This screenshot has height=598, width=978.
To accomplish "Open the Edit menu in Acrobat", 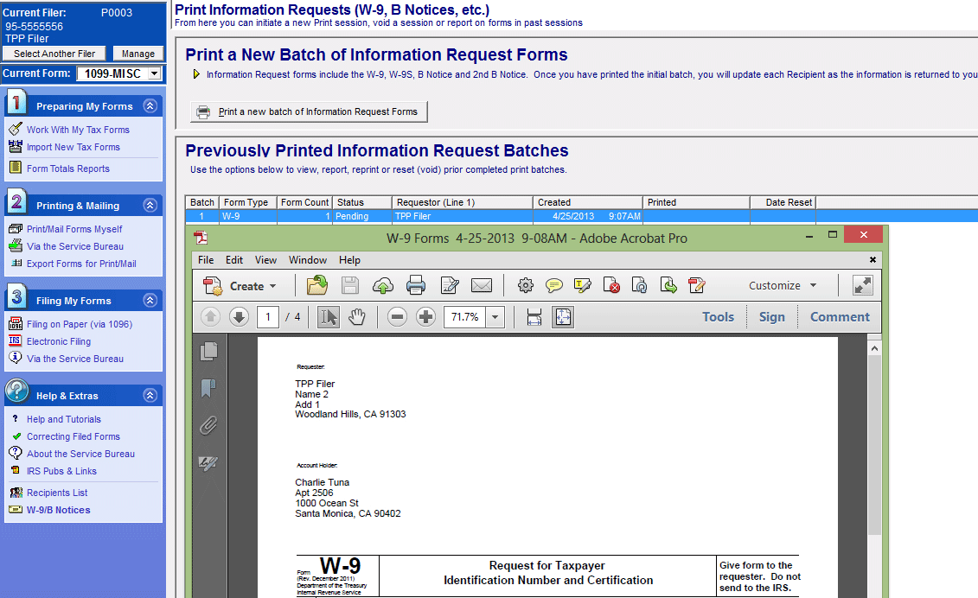I will tap(234, 260).
